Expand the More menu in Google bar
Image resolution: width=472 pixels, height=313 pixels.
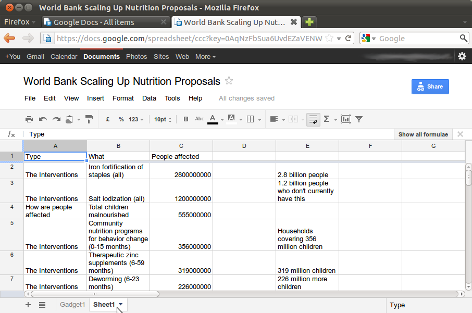(x=205, y=57)
